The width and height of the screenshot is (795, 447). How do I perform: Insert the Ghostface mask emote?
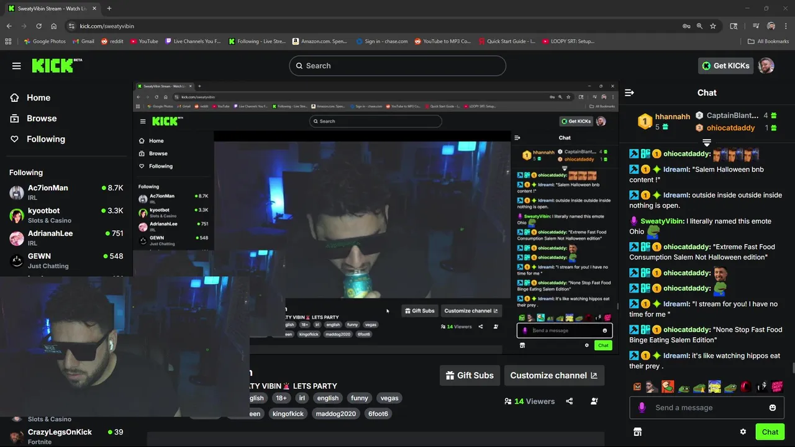(761, 387)
